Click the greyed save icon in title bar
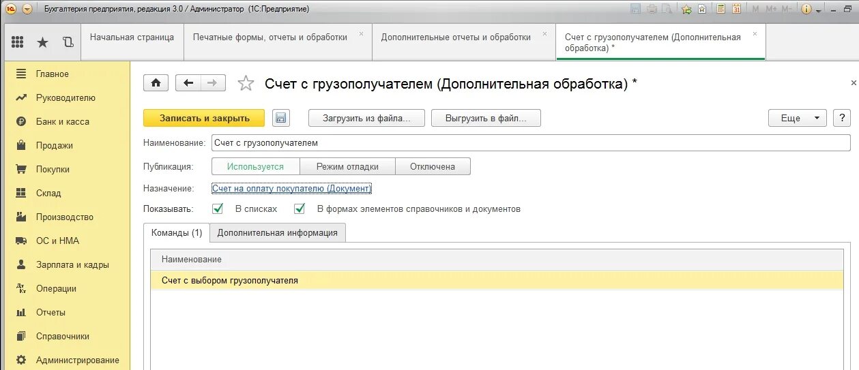The height and width of the screenshot is (370, 859). click(636, 9)
